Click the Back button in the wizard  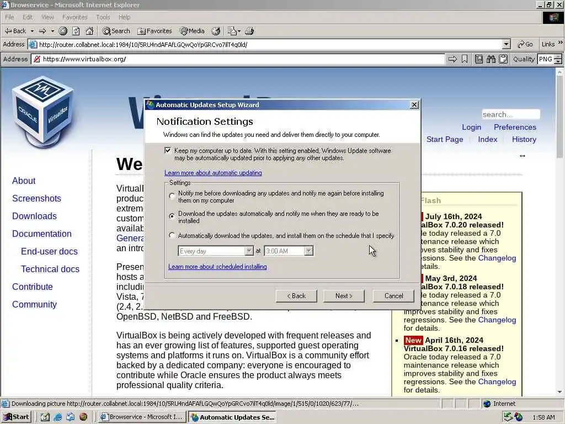point(296,296)
